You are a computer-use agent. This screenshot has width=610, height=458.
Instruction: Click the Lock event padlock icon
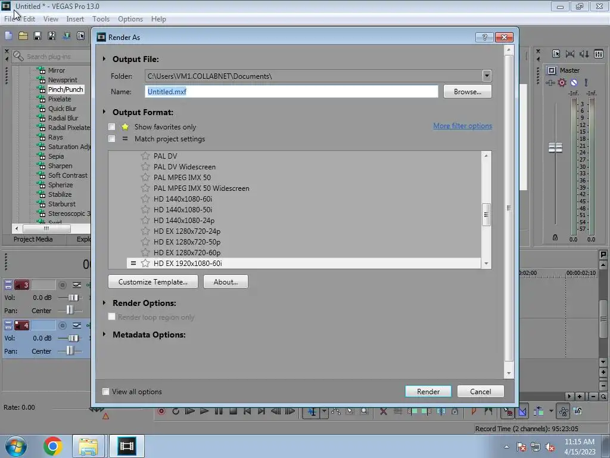point(455,411)
